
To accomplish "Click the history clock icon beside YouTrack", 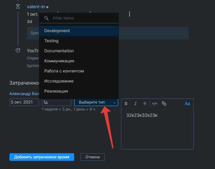I will tap(18, 50).
